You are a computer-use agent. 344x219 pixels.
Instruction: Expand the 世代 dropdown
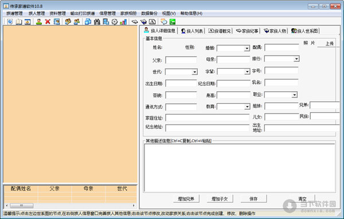[x=194, y=72]
